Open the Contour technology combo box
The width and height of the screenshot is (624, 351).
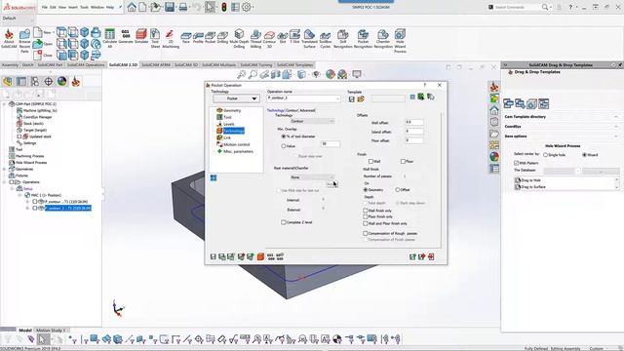(312, 121)
